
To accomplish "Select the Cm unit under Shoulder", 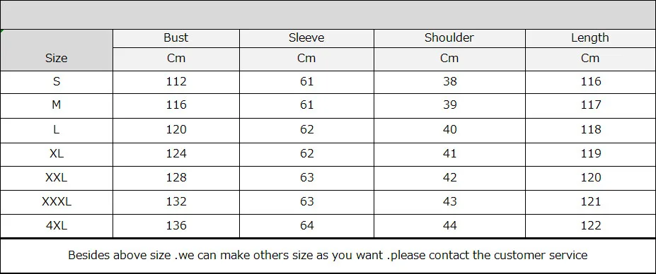I will [449, 58].
